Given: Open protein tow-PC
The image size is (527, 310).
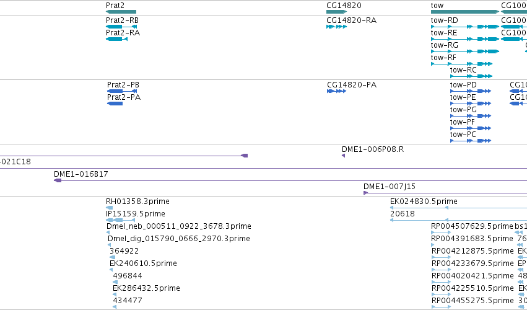Looking at the screenshot, I should pos(471,141).
